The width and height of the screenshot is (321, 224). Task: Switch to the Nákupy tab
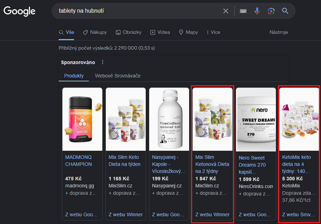pyautogui.click(x=95, y=32)
